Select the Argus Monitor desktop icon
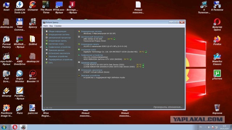Screen dimensions: 232x130 click(20, 76)
